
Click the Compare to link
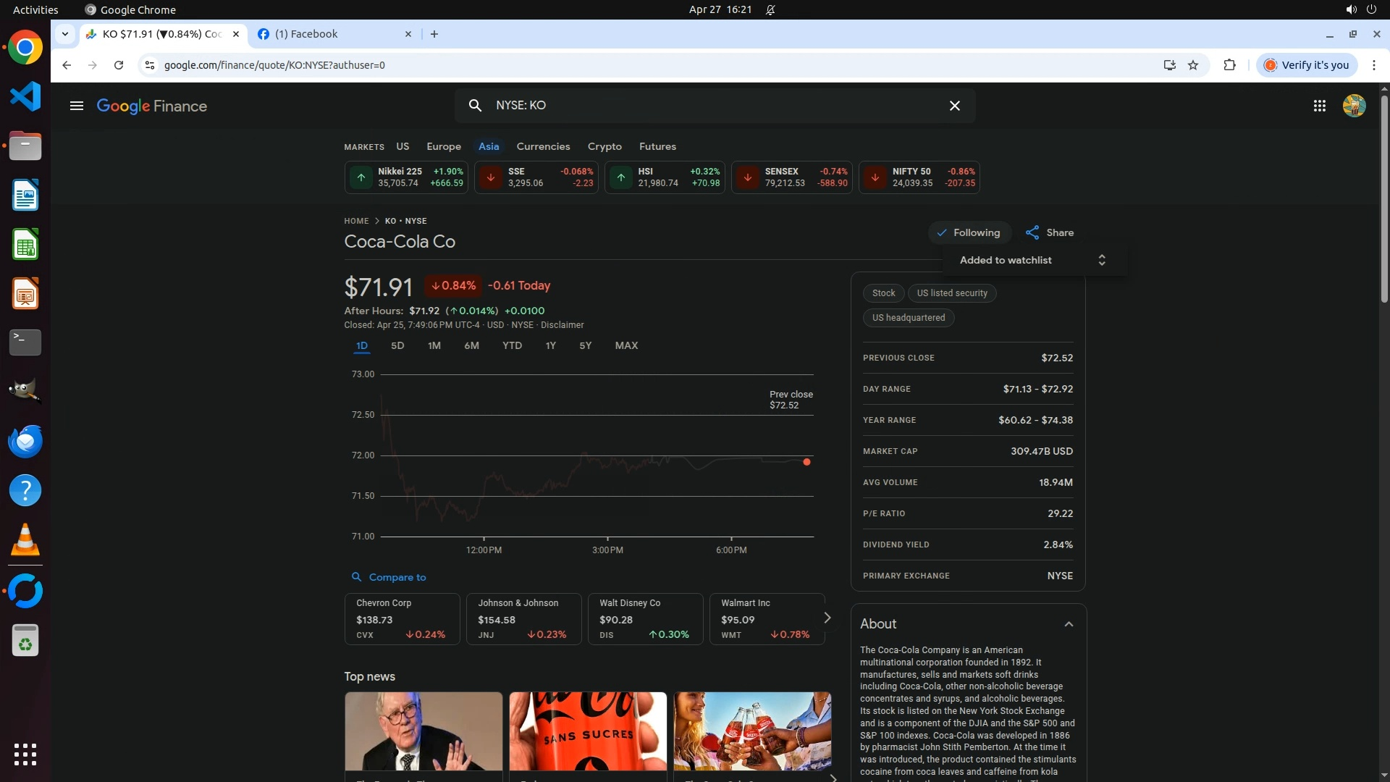tap(397, 577)
